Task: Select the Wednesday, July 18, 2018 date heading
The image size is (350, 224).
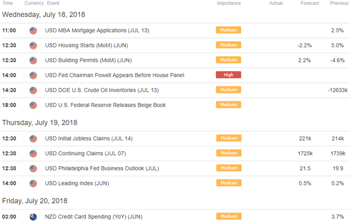Action: (44, 15)
